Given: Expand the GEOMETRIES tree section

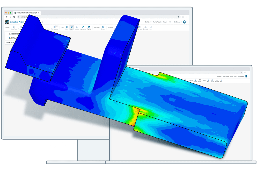Looking at the screenshot, I should pyautogui.click(x=7, y=33).
